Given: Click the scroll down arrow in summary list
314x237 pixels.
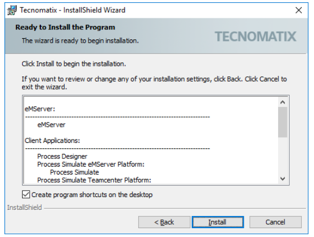Looking at the screenshot, I should (x=282, y=178).
